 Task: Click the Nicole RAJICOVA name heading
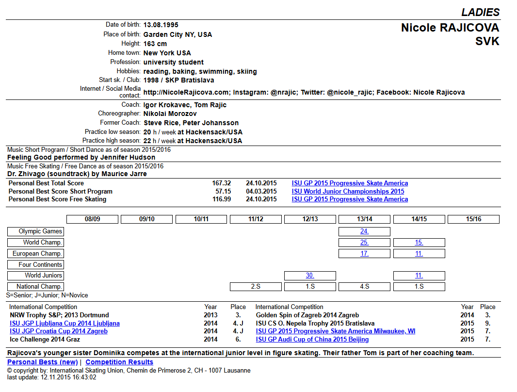tap(450, 28)
